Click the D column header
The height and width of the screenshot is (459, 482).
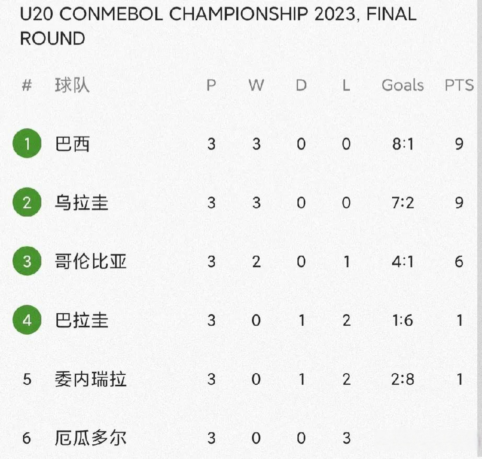(x=301, y=85)
